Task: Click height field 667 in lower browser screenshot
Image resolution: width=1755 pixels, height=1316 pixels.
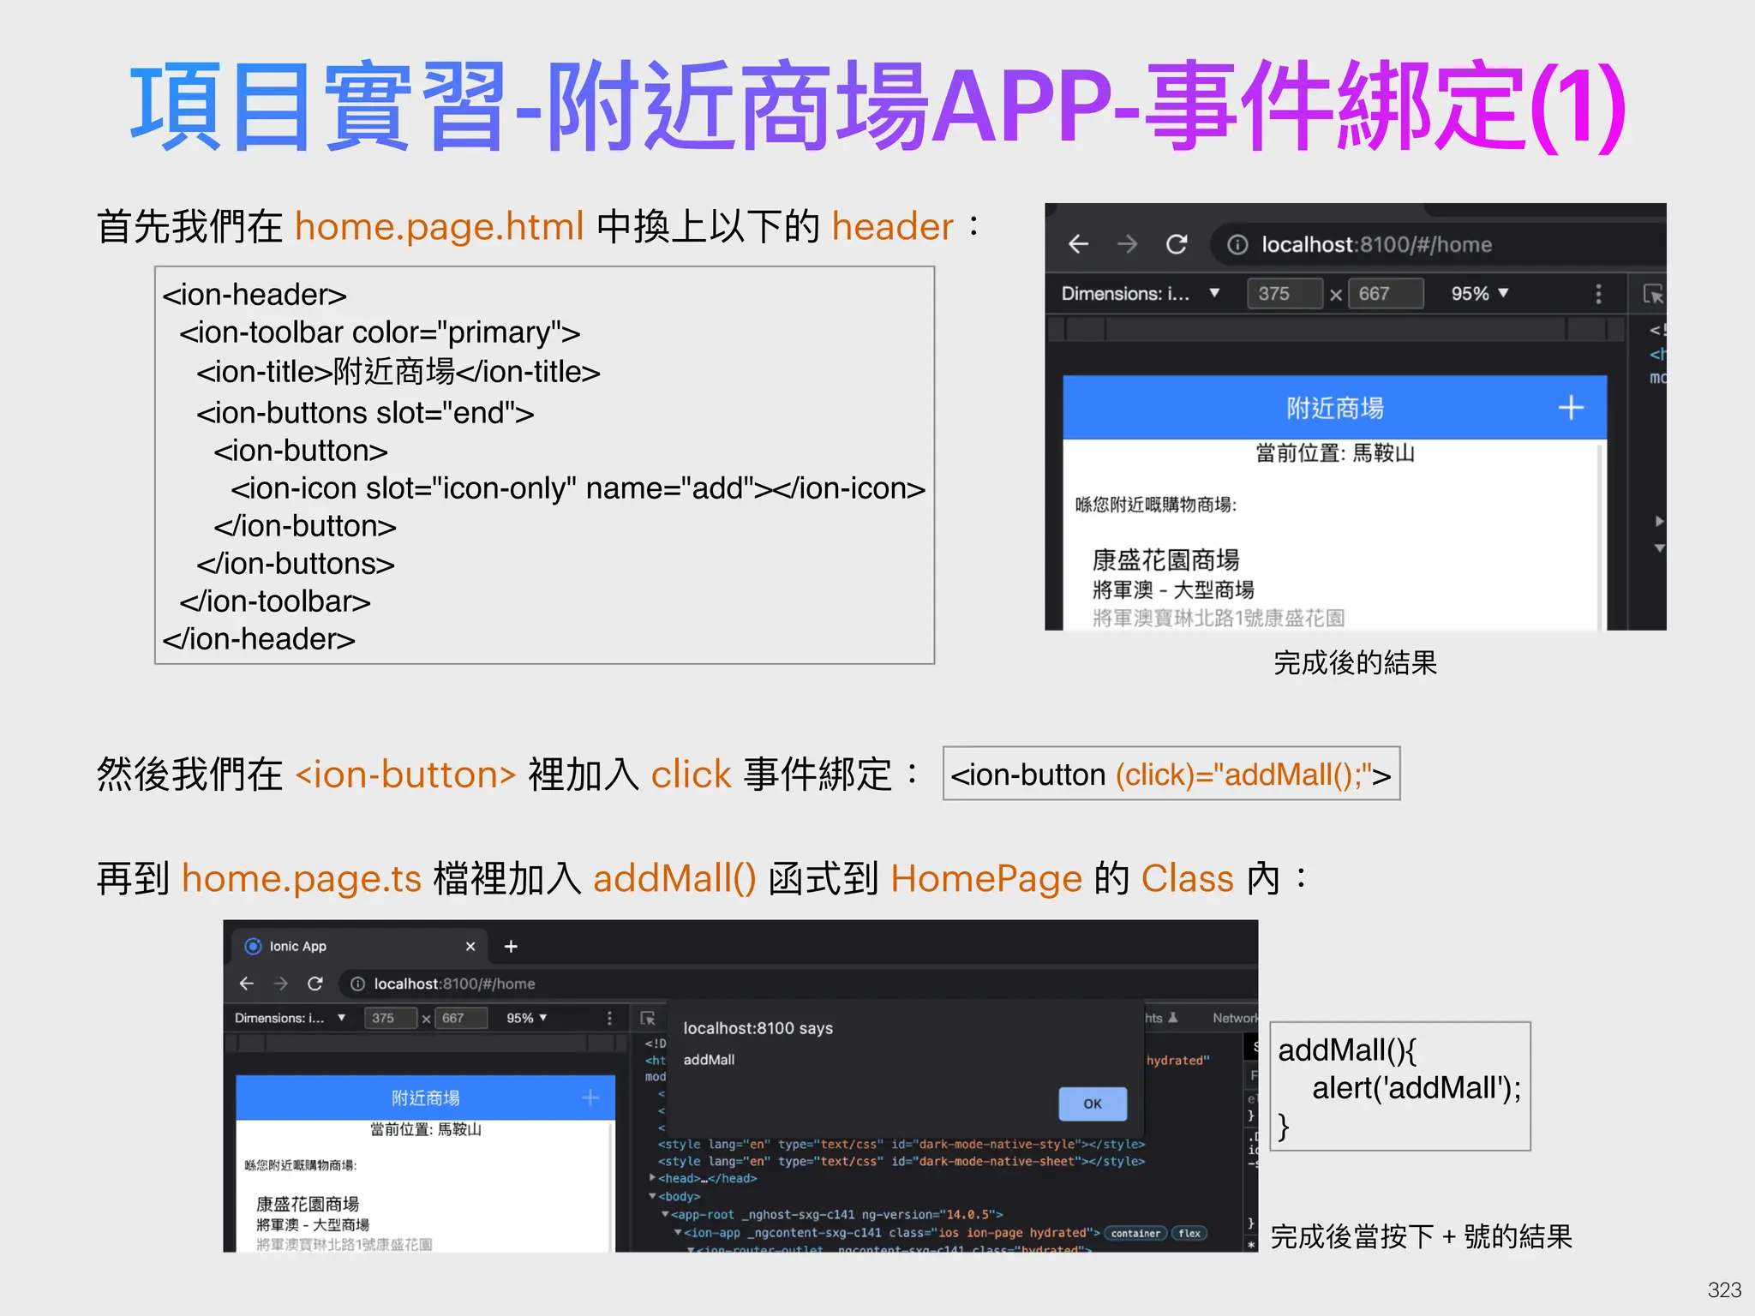Action: coord(462,1018)
